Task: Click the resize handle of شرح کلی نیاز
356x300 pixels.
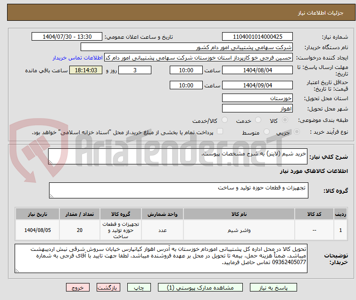Action: 50,162
